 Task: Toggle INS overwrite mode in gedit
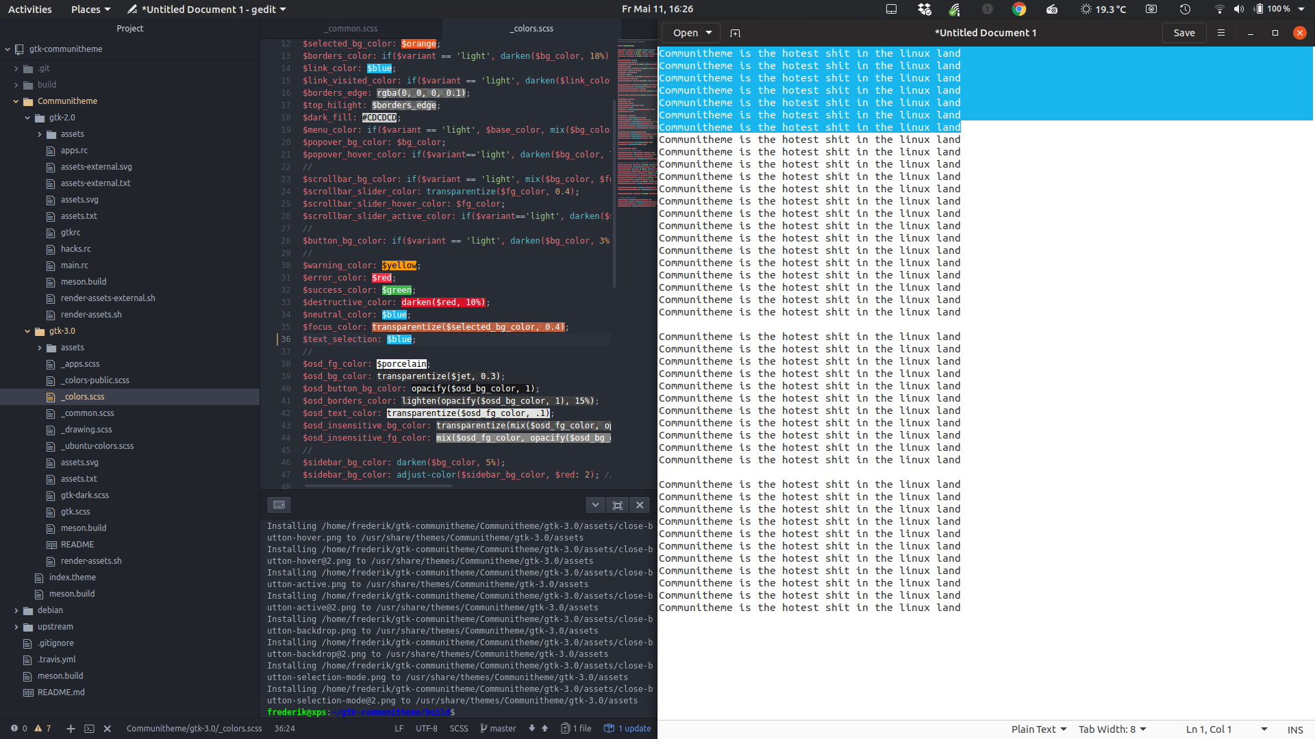pyautogui.click(x=1295, y=729)
